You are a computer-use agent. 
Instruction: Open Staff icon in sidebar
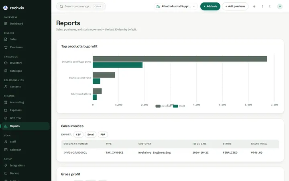tap(6, 142)
